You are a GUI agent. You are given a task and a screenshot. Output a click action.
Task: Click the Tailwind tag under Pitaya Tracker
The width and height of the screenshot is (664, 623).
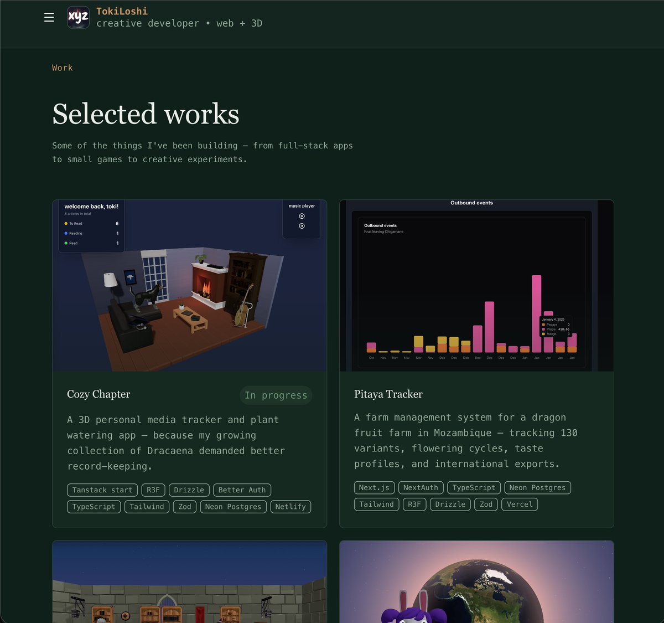click(376, 504)
